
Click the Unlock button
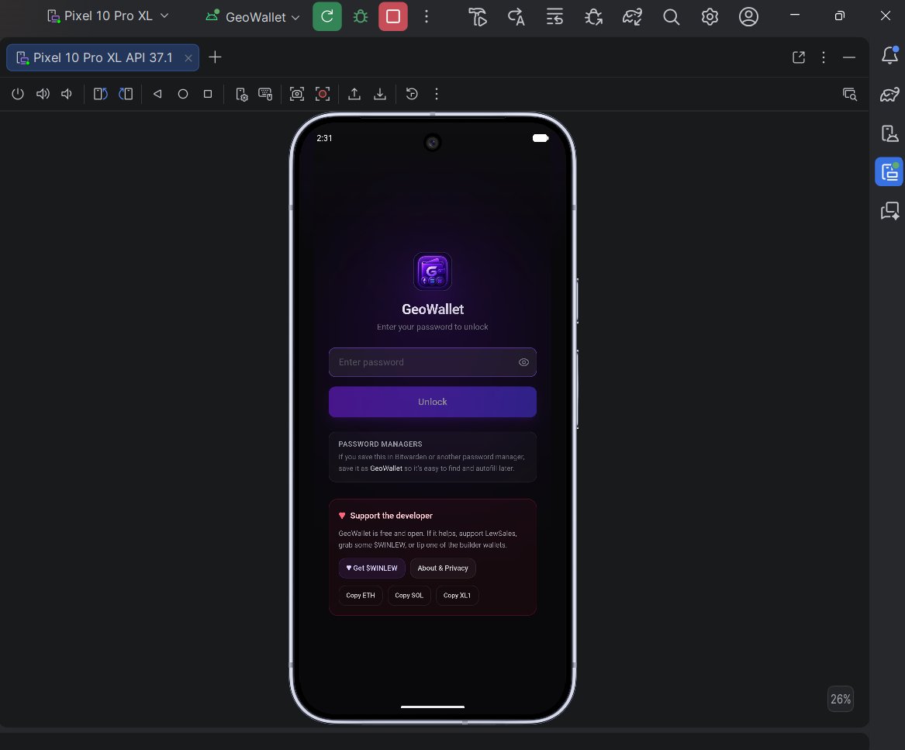click(x=432, y=402)
